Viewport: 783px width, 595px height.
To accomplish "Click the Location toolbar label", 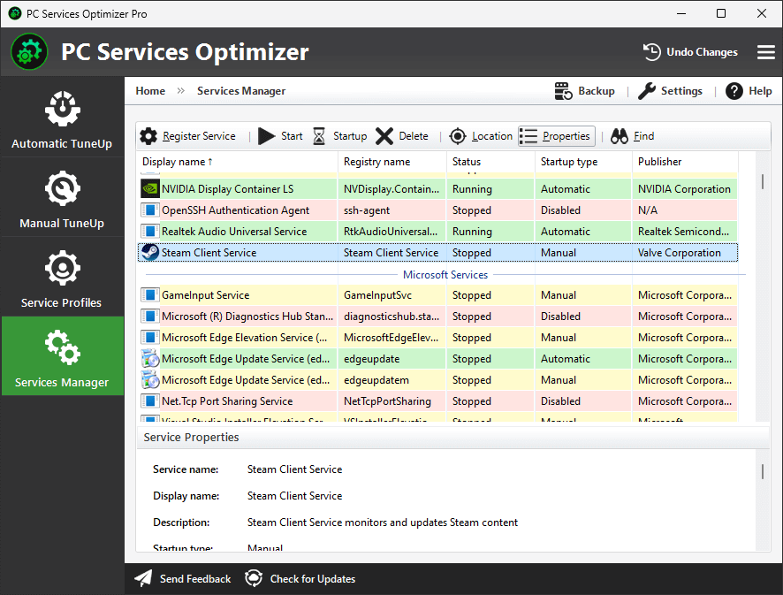I will [x=492, y=136].
